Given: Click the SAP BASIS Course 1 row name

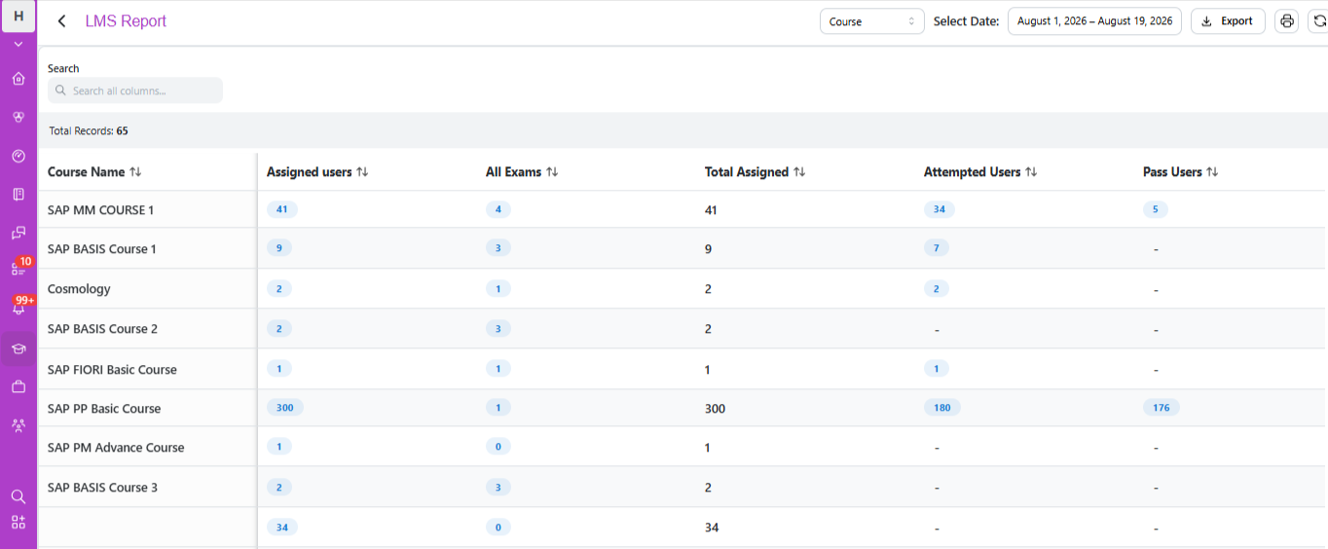Looking at the screenshot, I should (102, 249).
